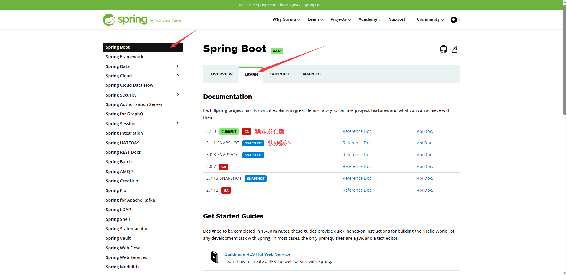Switch to the SAMPLES tab

pos(311,74)
